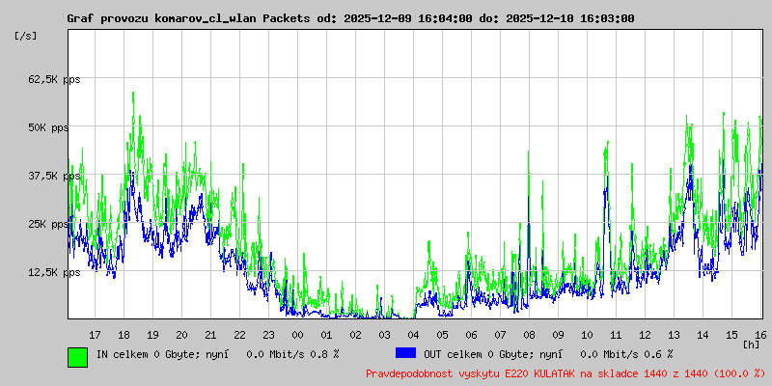The width and height of the screenshot is (772, 386).
Task: Click the 'OUT celkem 0 Gbyte' legend text
Action: (476, 354)
